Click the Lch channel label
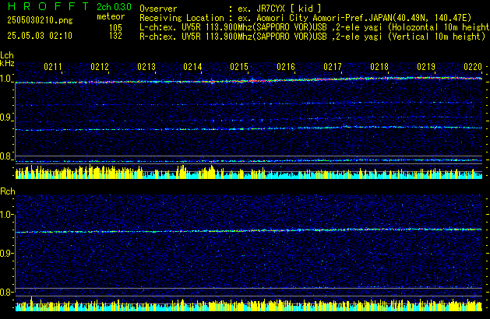490x319 pixels. (7, 55)
